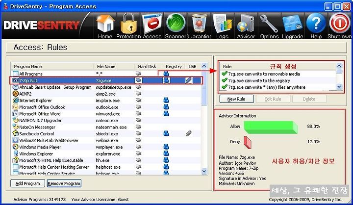Image resolution: width=353 pixels, height=205 pixels.
Task: Click the New Rule button
Action: [236, 99]
